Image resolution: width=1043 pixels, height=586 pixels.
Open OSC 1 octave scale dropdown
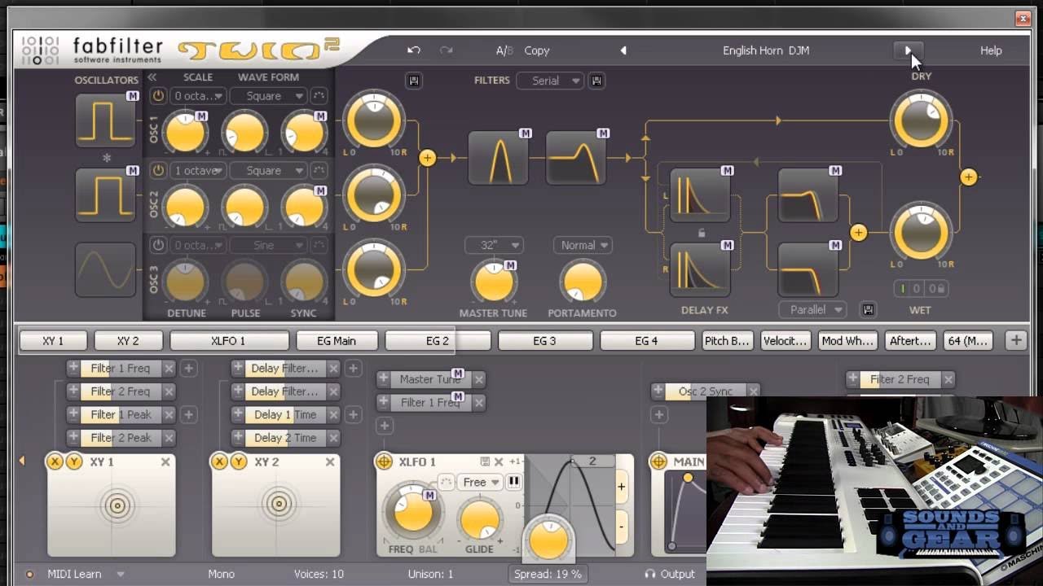pos(196,96)
